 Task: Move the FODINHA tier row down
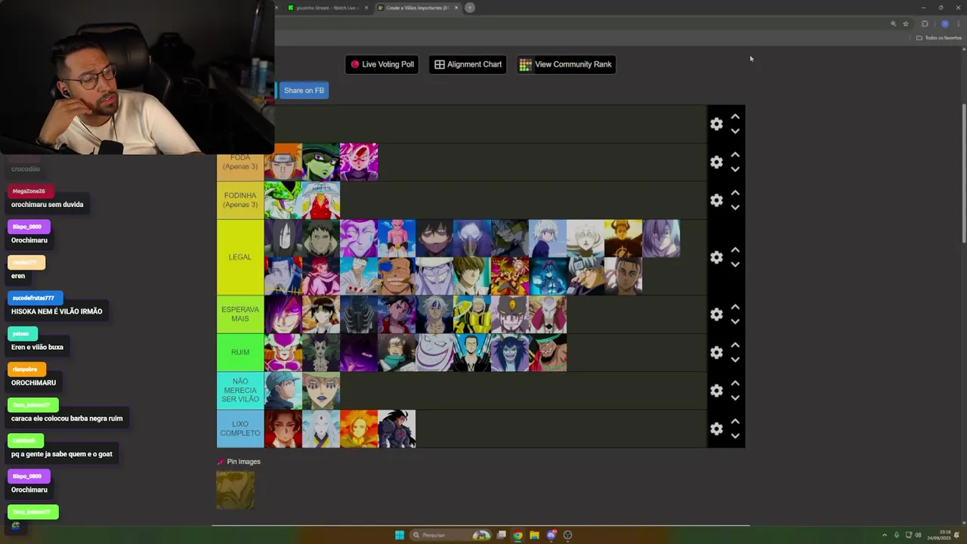(735, 207)
